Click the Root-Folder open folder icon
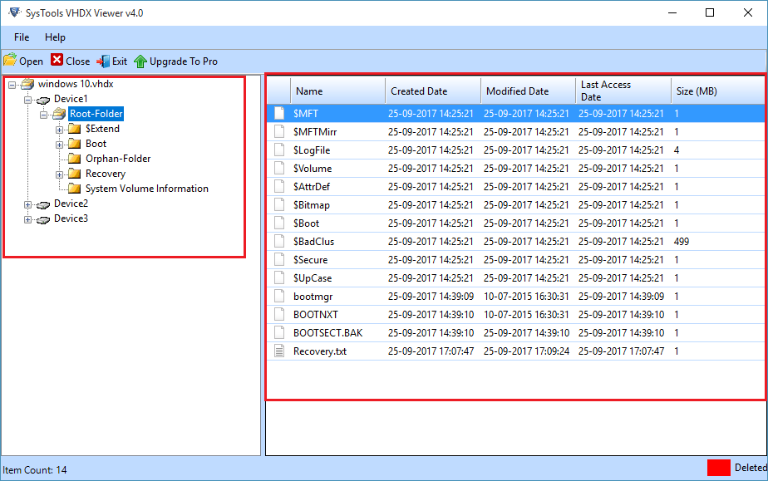Viewport: 768px width, 481px height. (59, 114)
